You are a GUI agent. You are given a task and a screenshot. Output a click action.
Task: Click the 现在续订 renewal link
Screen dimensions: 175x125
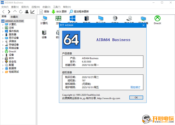point(135,87)
